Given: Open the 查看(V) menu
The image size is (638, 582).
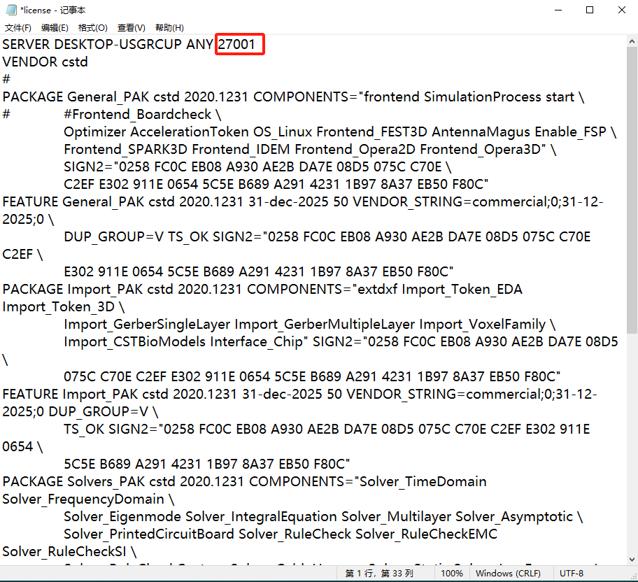Looking at the screenshot, I should click(x=131, y=28).
